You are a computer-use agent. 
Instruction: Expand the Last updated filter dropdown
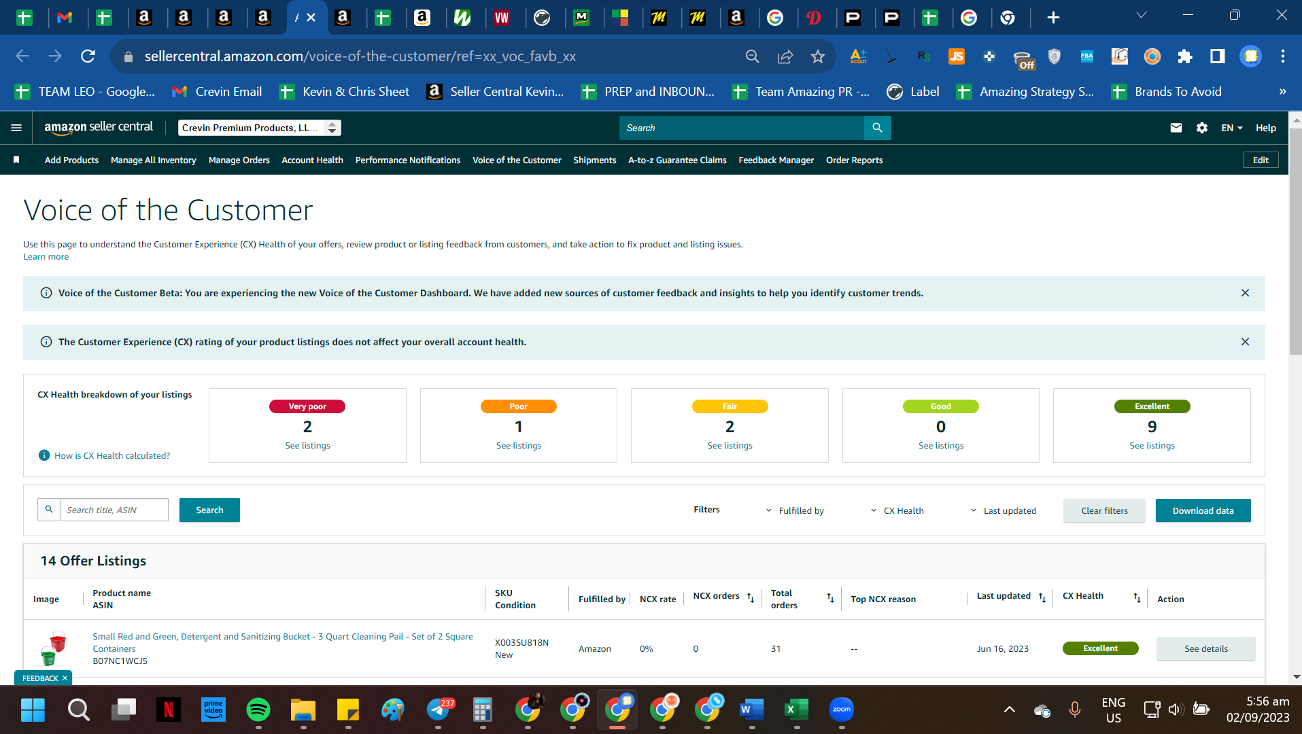1004,510
